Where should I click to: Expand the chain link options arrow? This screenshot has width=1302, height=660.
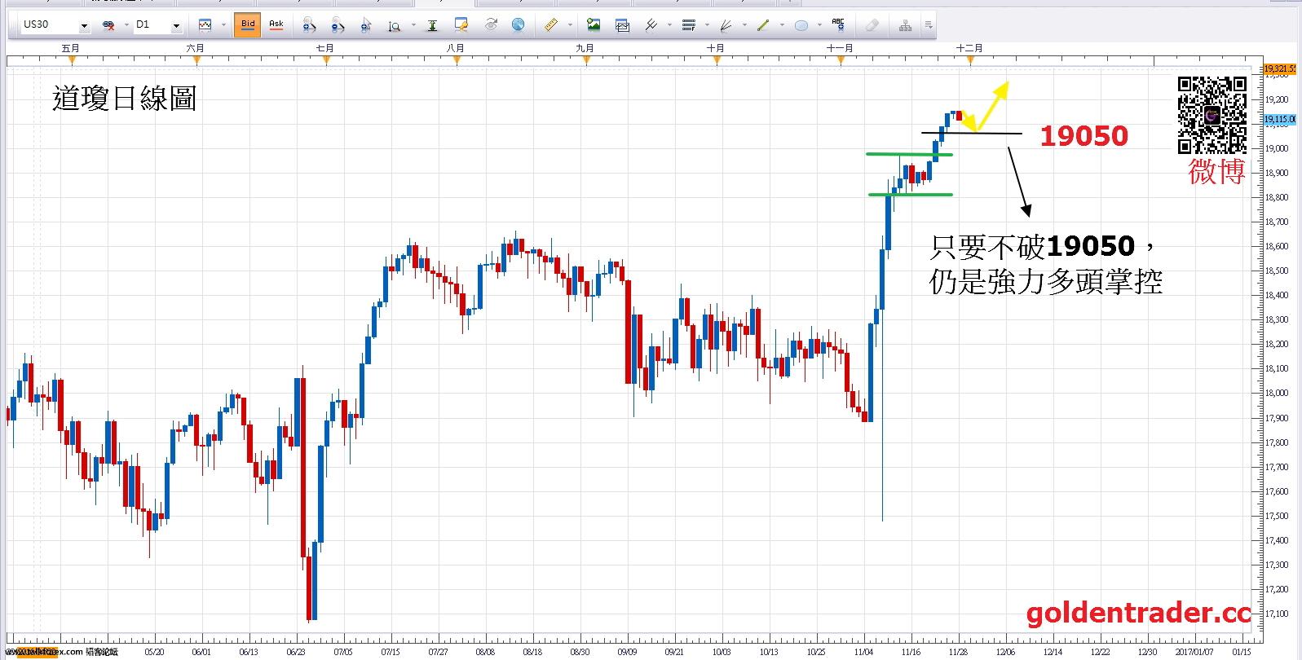pyautogui.click(x=126, y=26)
